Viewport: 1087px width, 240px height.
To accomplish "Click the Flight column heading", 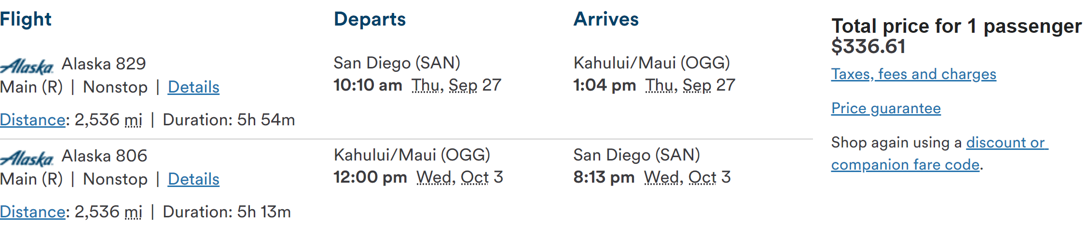I will click(x=26, y=19).
